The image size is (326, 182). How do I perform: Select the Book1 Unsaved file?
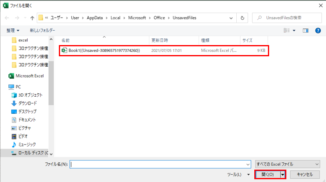click(x=104, y=51)
